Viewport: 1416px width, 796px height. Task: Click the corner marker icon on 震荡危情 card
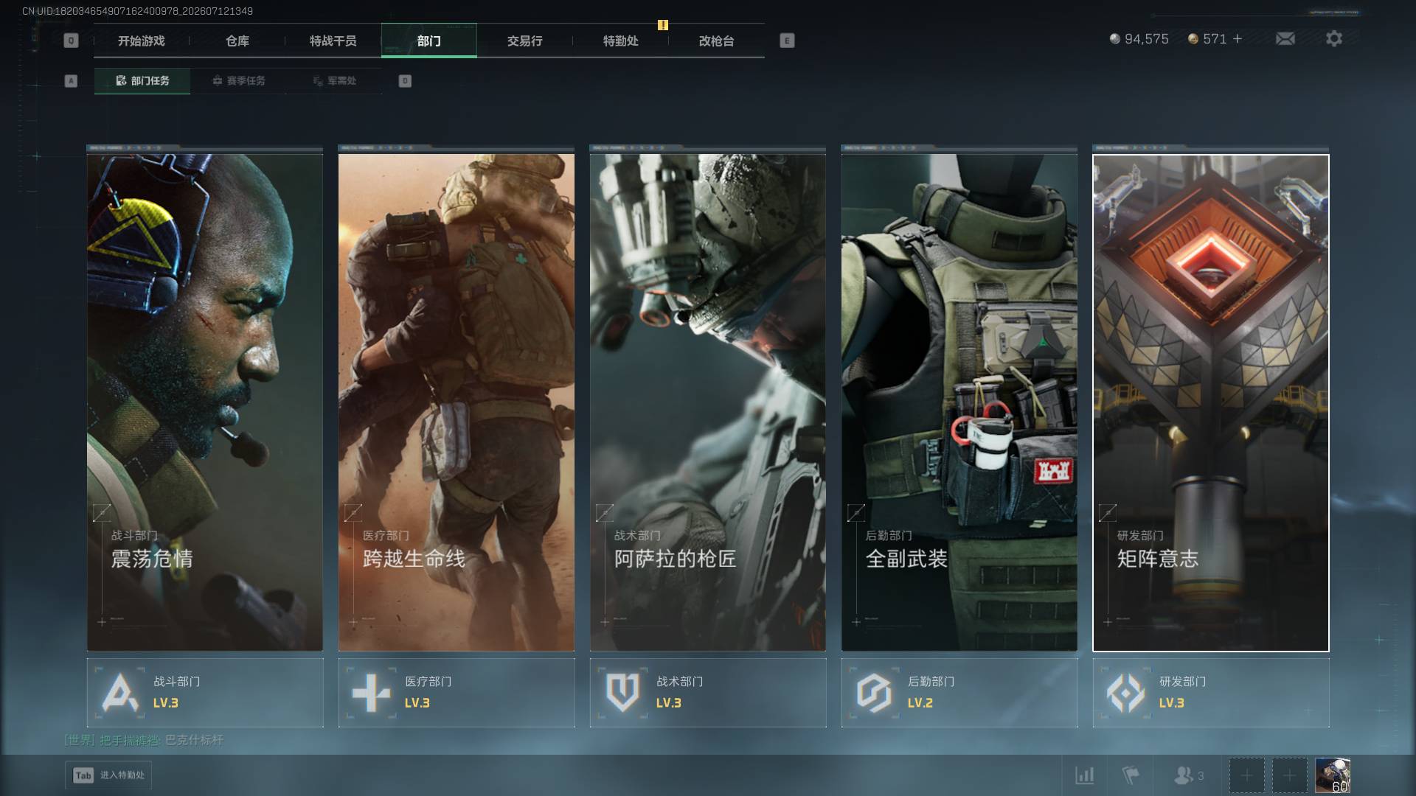[102, 512]
